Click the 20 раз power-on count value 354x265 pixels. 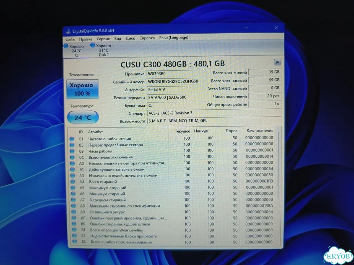coord(265,96)
